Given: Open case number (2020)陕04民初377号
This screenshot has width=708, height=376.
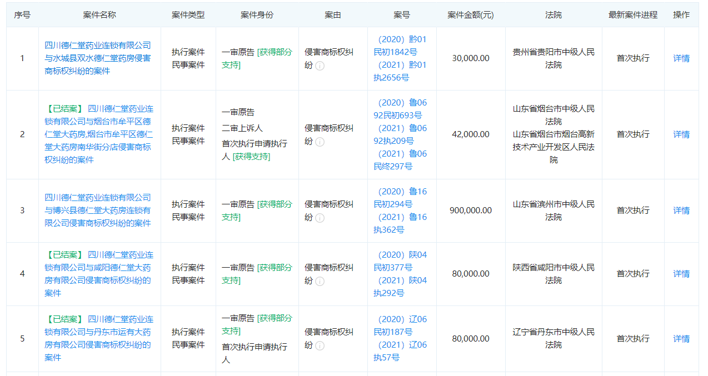Looking at the screenshot, I should 400,261.
